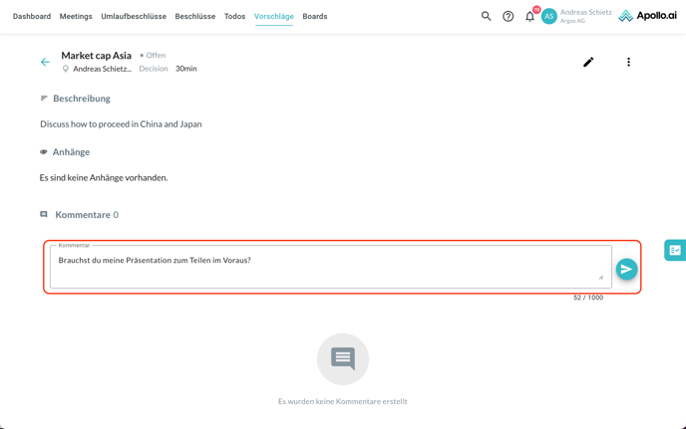Open the Boards tab
Viewport: 686px width, 429px height.
coord(315,16)
